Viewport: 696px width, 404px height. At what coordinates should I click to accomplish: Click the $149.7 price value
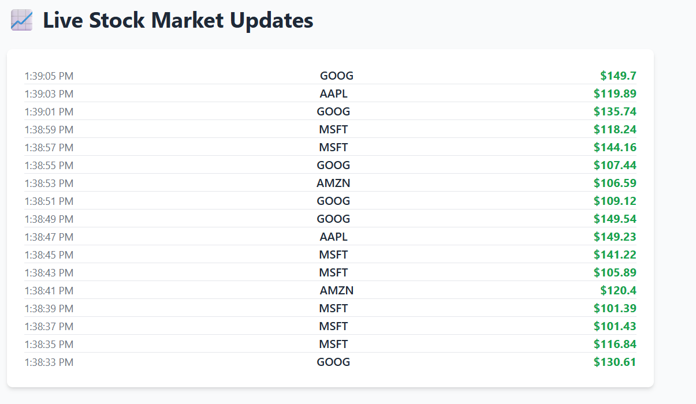pos(618,76)
